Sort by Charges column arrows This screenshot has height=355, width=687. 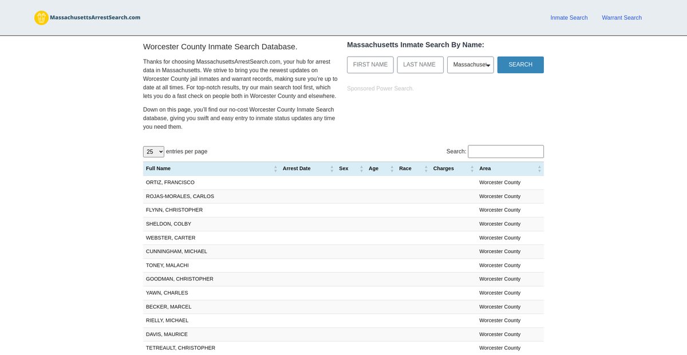point(472,169)
